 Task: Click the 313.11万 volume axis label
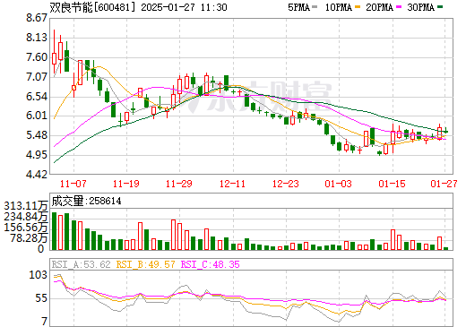26,206
